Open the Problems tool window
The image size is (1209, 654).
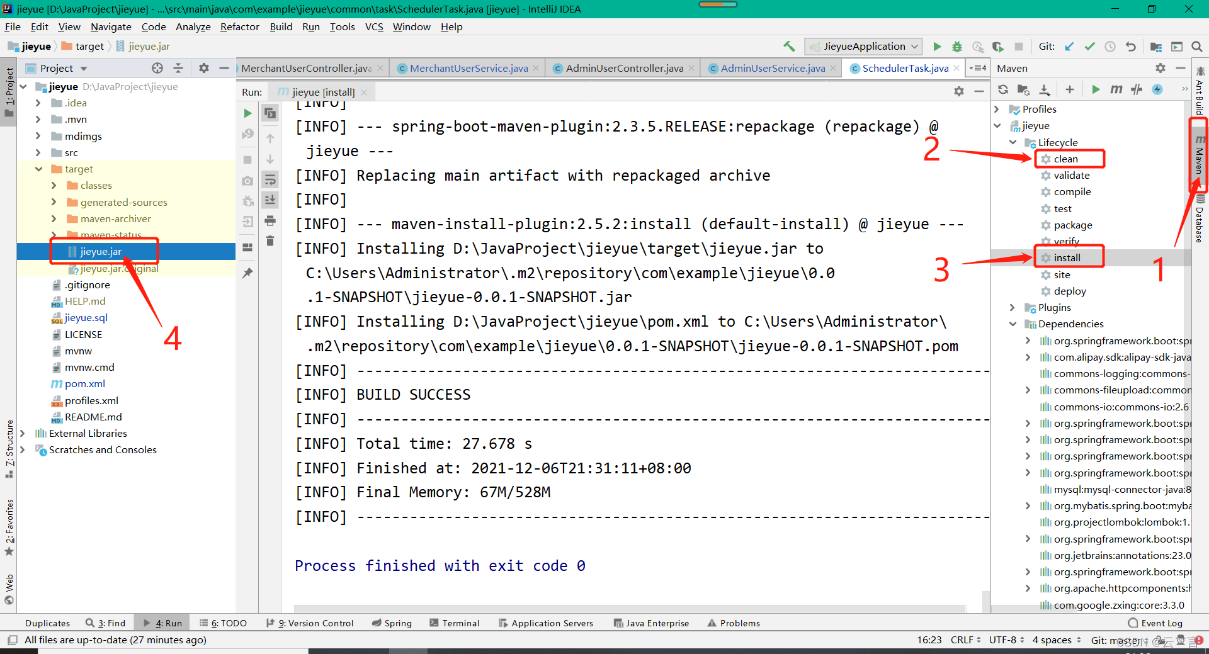coord(734,623)
